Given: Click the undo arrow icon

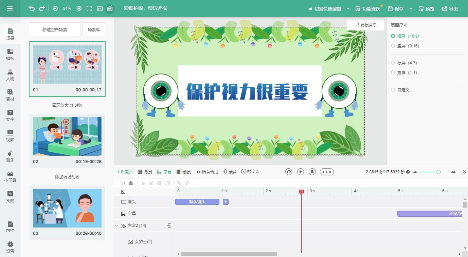Looking at the screenshot, I should (x=32, y=8).
